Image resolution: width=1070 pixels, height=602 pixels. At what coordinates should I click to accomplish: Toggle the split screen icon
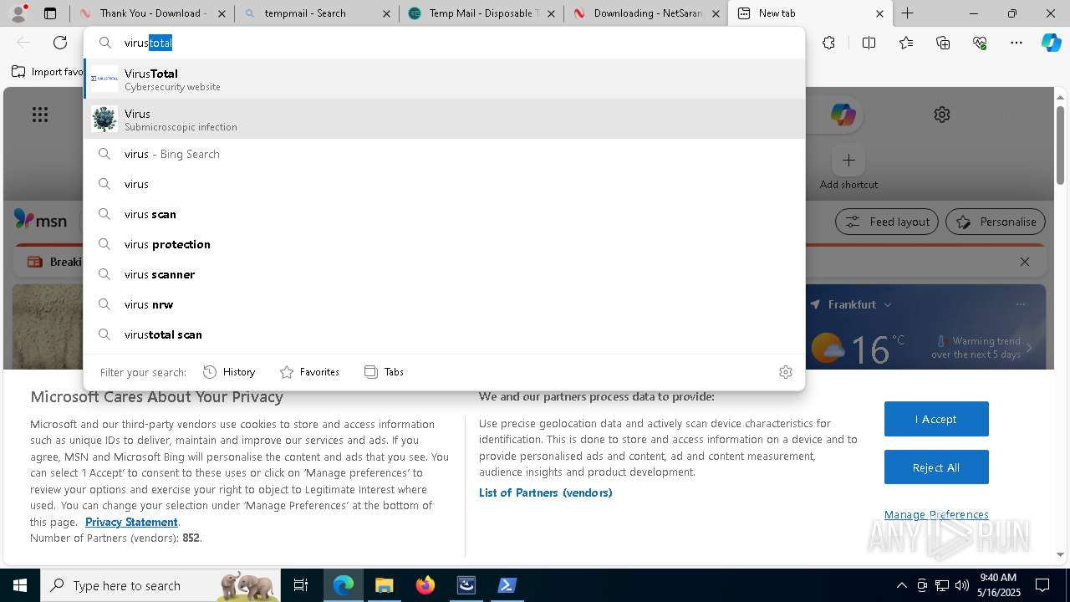click(869, 43)
